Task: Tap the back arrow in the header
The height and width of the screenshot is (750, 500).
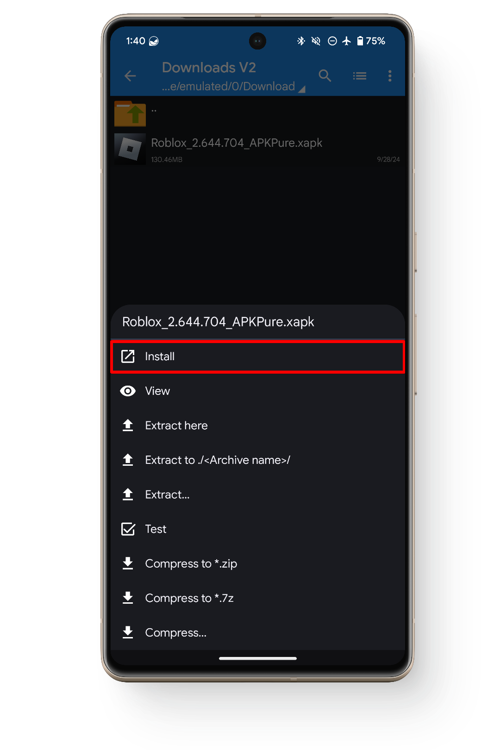Action: (130, 76)
